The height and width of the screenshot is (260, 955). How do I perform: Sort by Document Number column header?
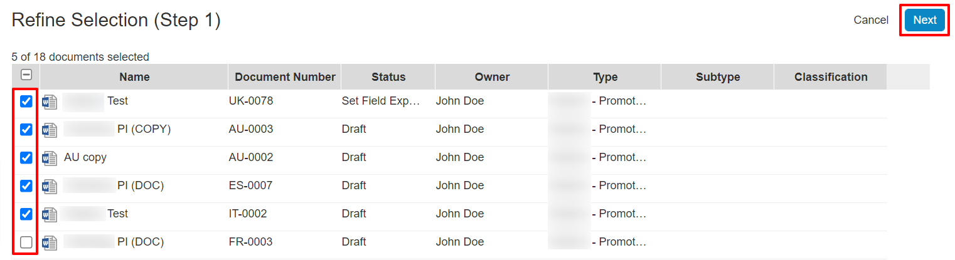[285, 77]
